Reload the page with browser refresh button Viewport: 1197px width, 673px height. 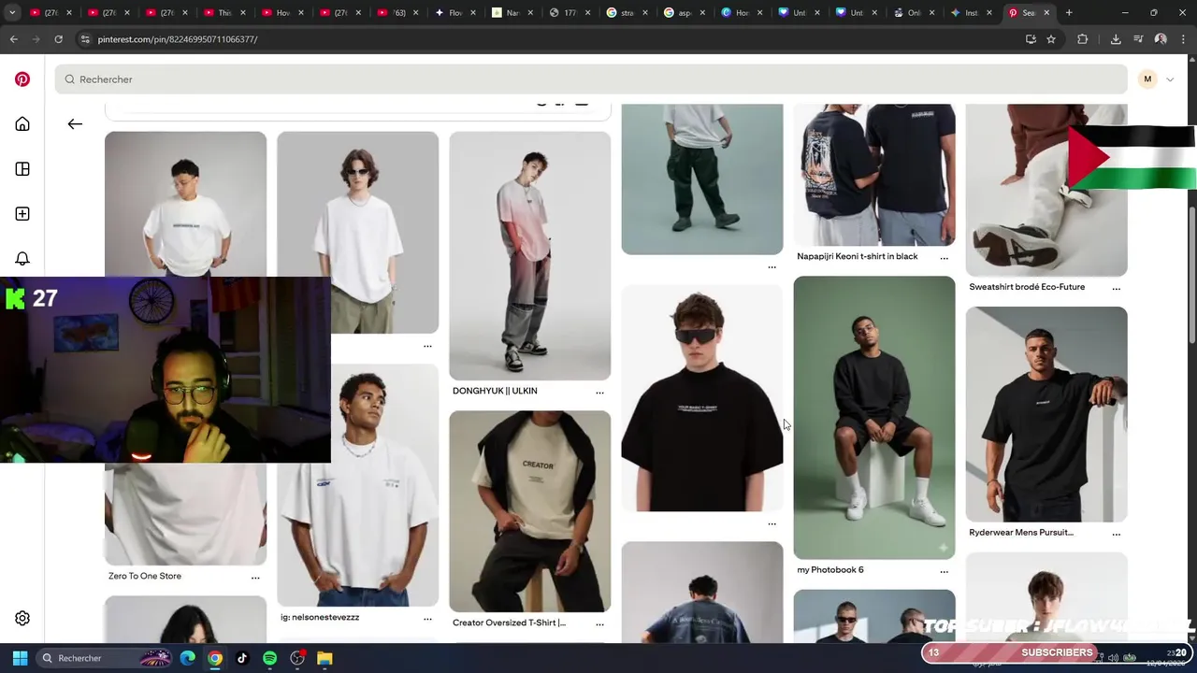pyautogui.click(x=58, y=39)
